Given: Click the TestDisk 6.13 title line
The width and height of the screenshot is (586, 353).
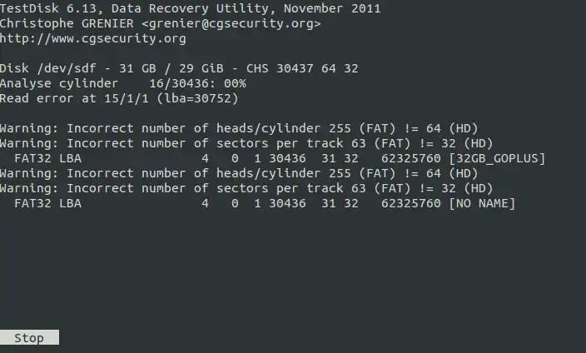Looking at the screenshot, I should click(191, 8).
